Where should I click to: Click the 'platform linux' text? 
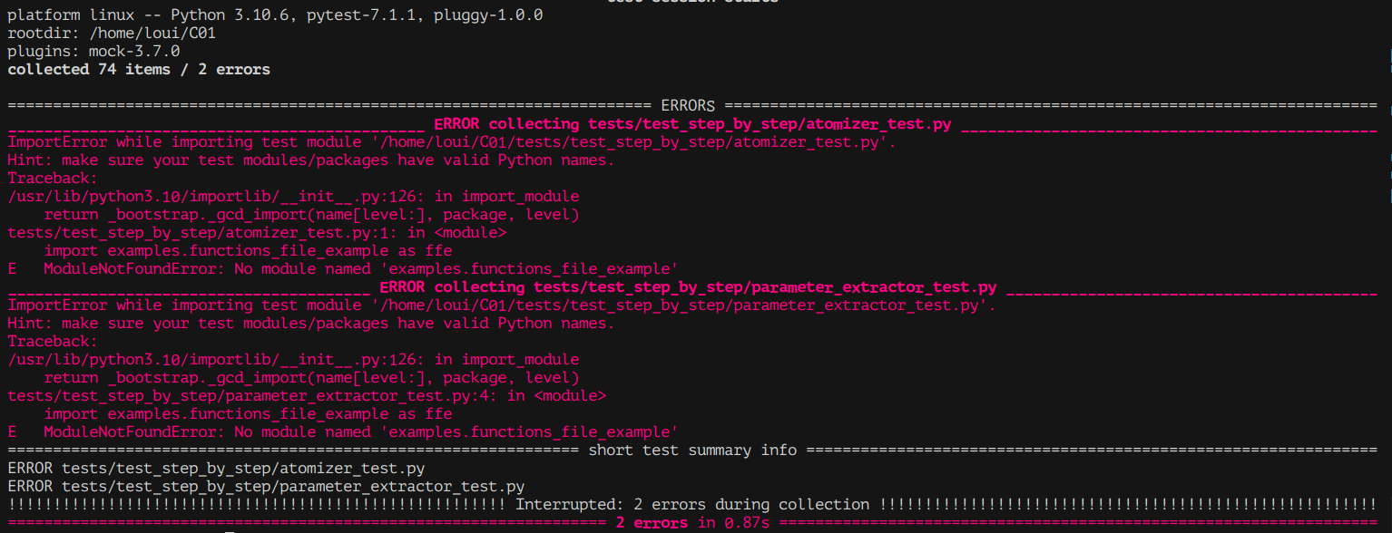[65, 15]
